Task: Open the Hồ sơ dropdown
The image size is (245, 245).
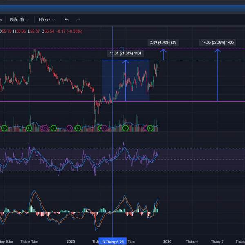Action: (47, 20)
